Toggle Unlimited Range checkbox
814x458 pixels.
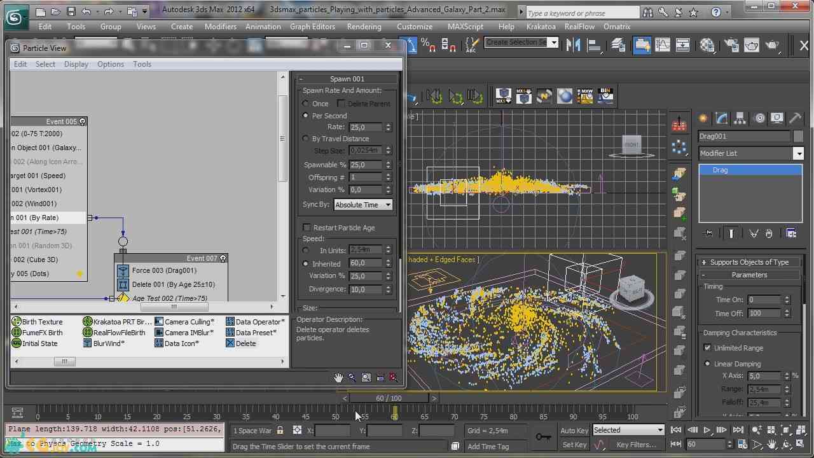707,348
